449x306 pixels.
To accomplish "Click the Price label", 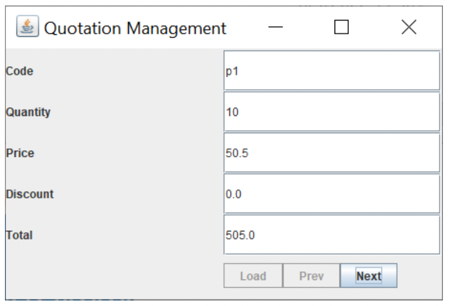I will (20, 153).
